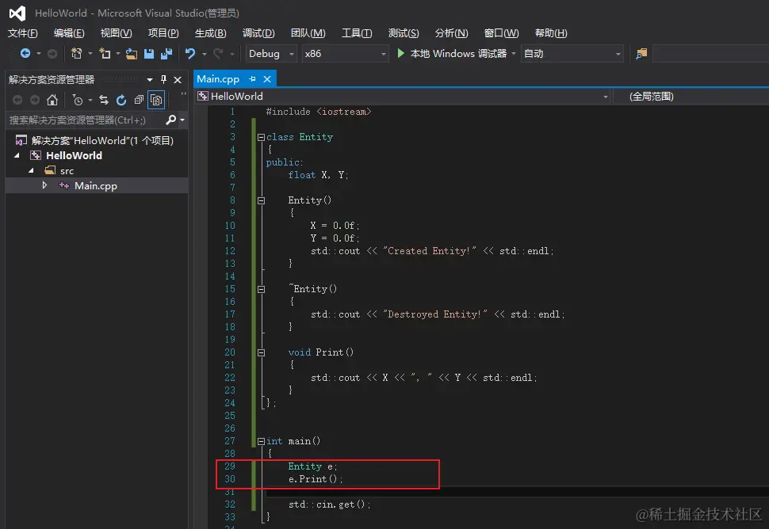The image size is (769, 529).
Task: Click the Visual Studio logo in the title bar
Action: (x=17, y=13)
